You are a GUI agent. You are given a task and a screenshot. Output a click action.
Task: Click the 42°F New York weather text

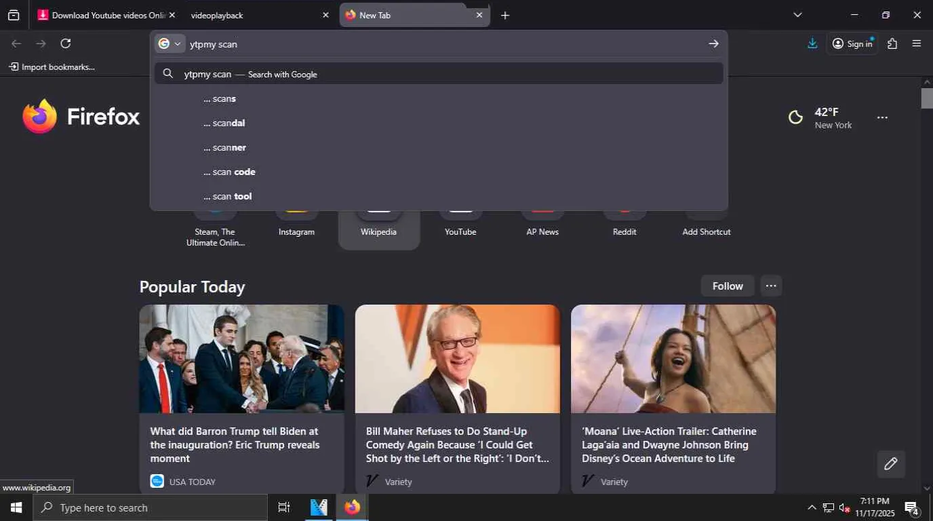[x=833, y=117]
